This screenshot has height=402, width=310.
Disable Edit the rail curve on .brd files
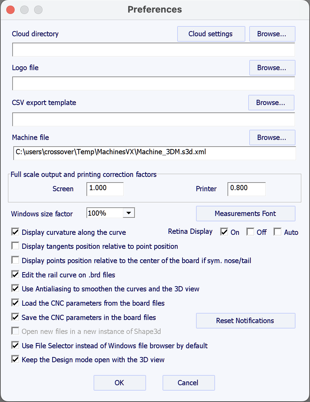pyautogui.click(x=15, y=274)
